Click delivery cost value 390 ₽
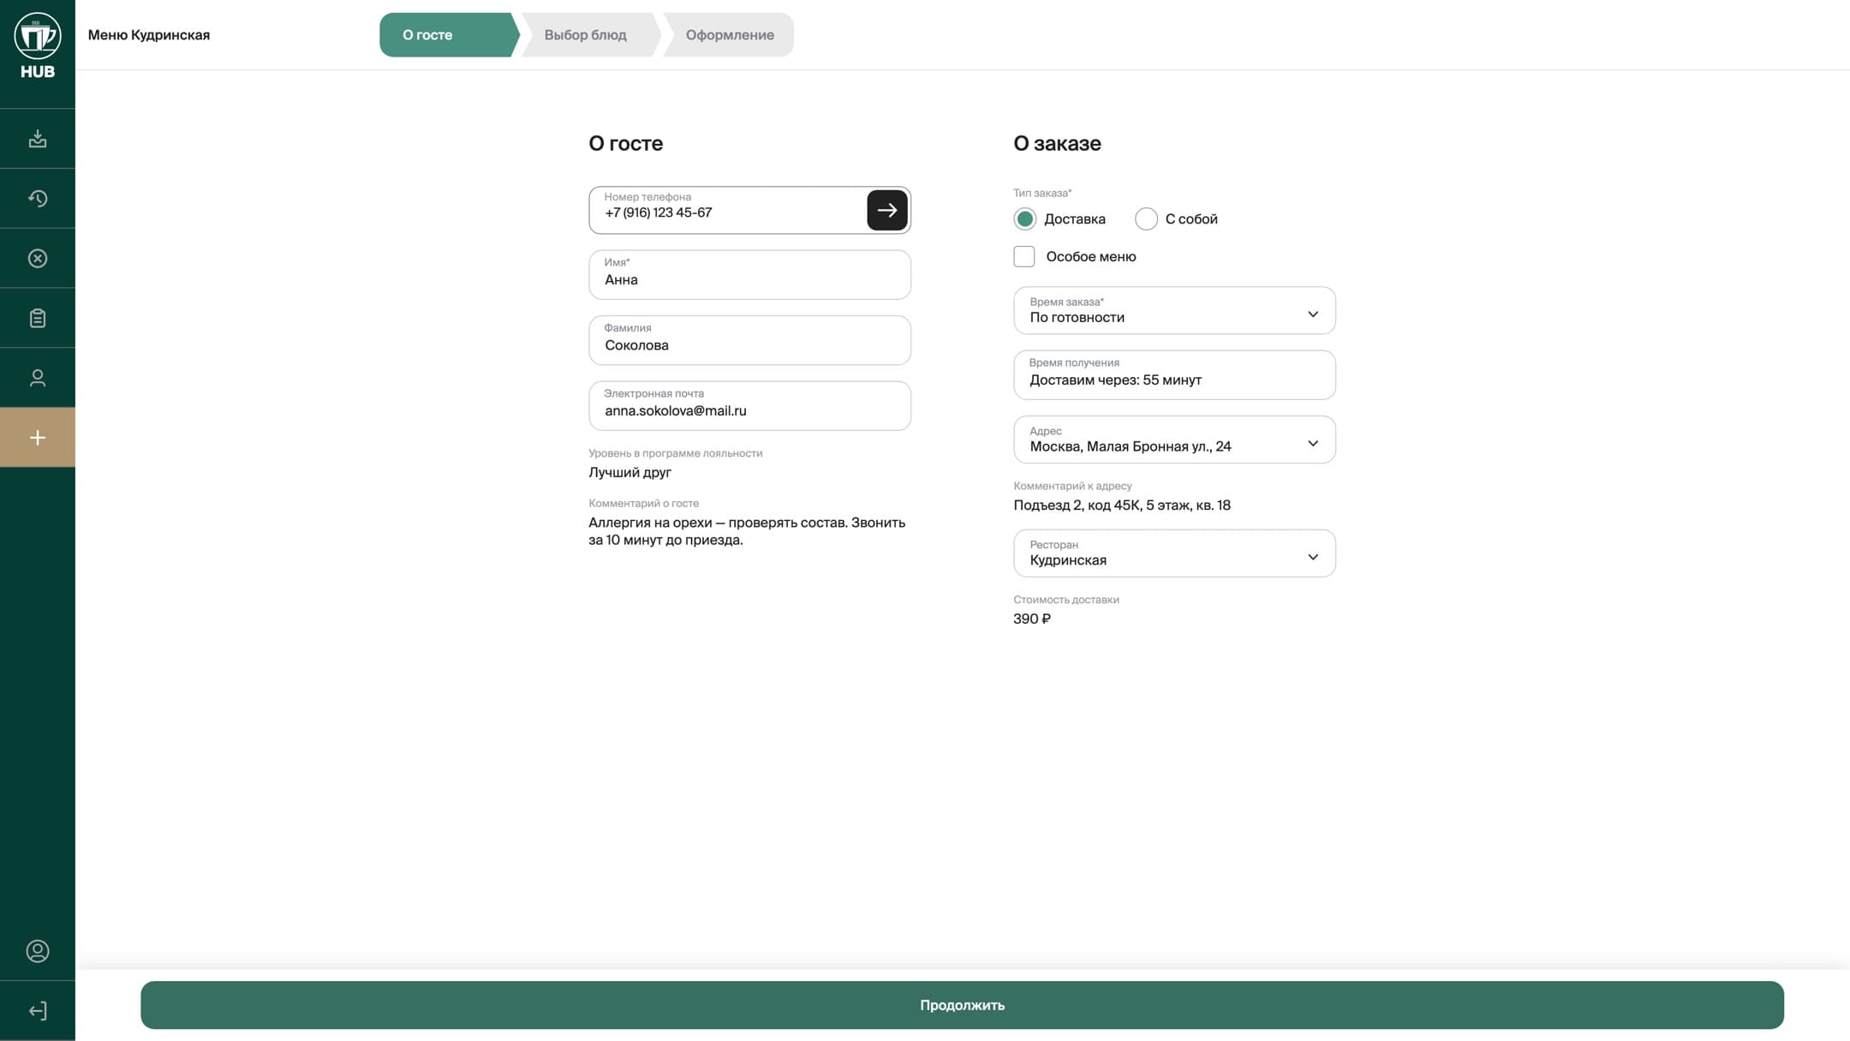Screen dimensions: 1850x1041 1032,619
